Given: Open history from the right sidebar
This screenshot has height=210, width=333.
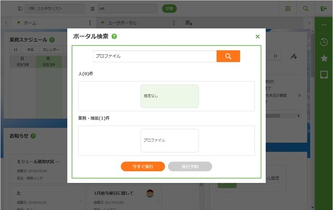Looking at the screenshot, I should point(324,42).
